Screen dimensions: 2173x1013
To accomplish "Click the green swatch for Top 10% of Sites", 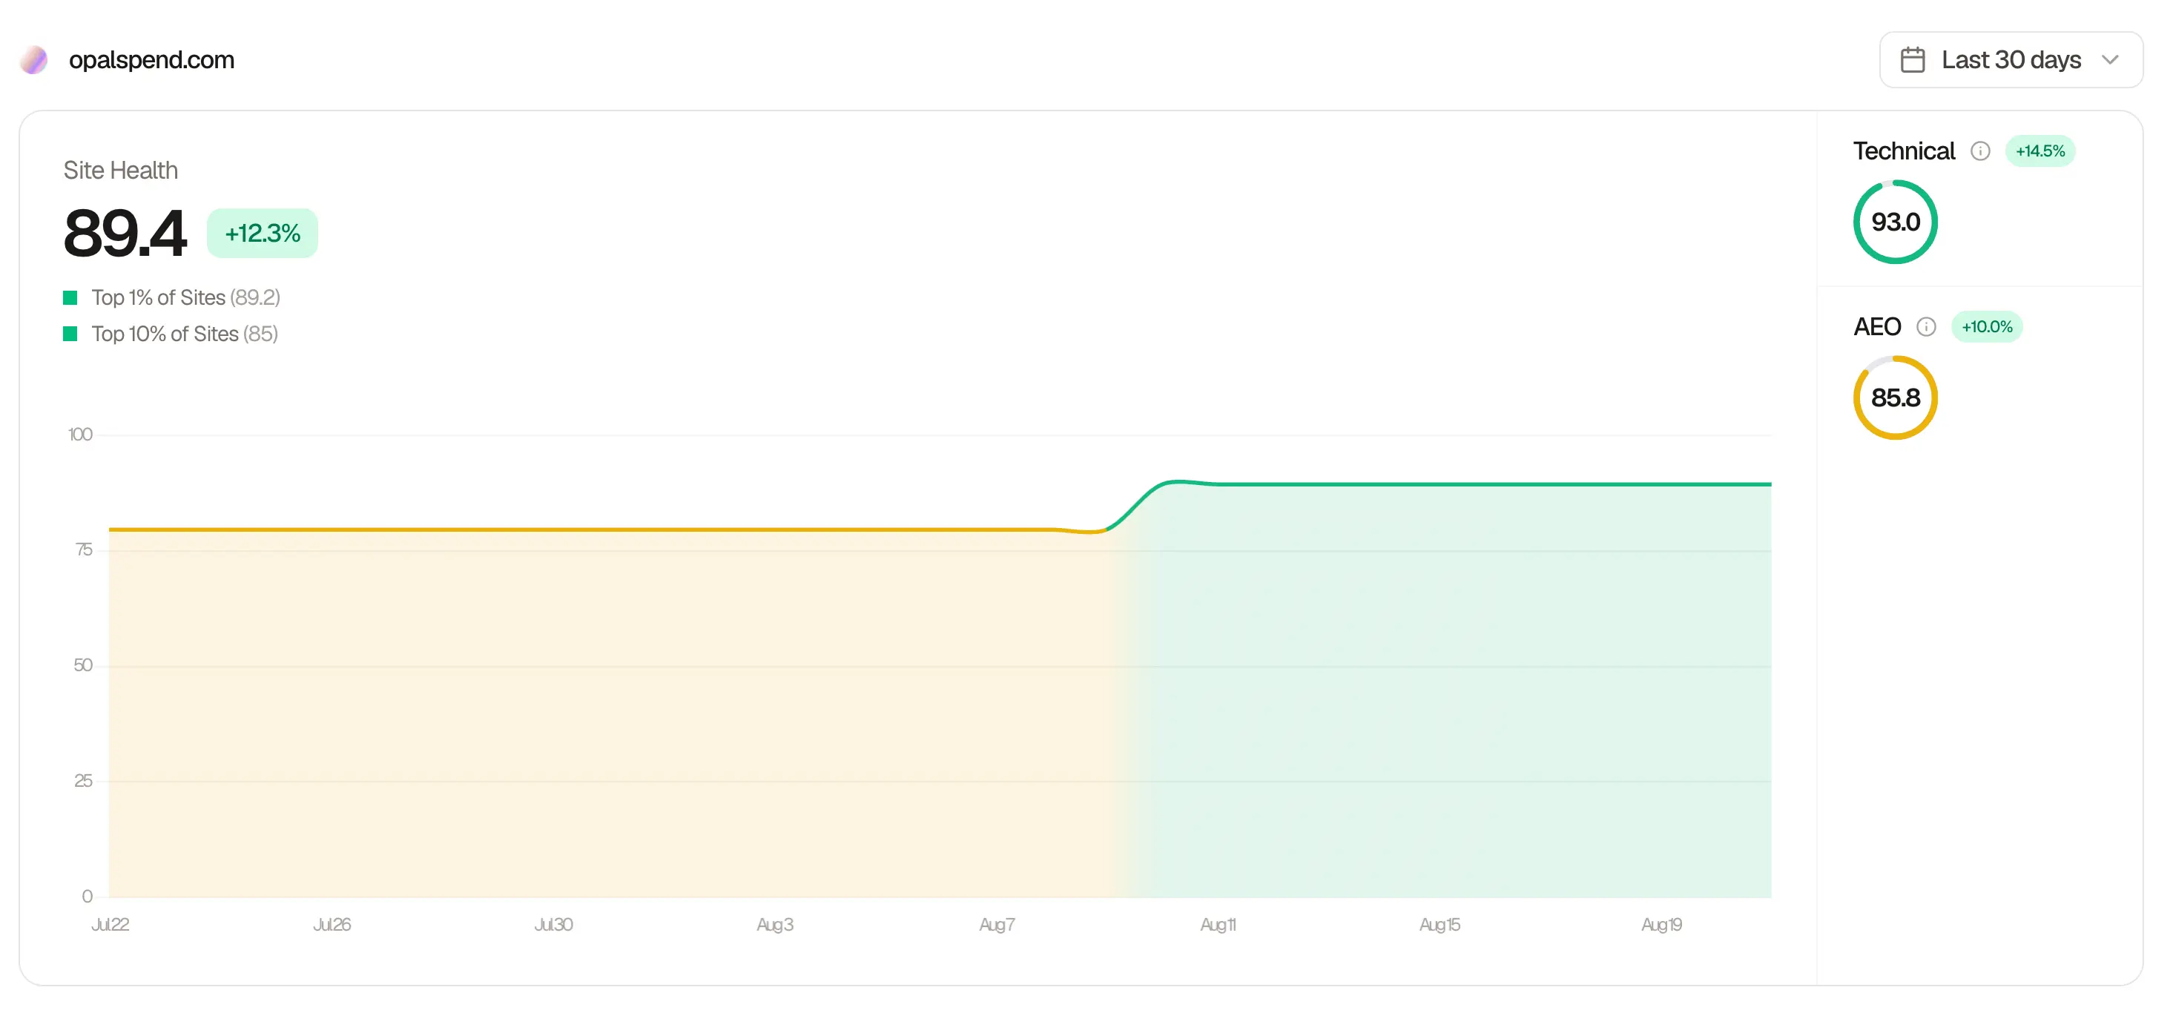I will point(70,334).
